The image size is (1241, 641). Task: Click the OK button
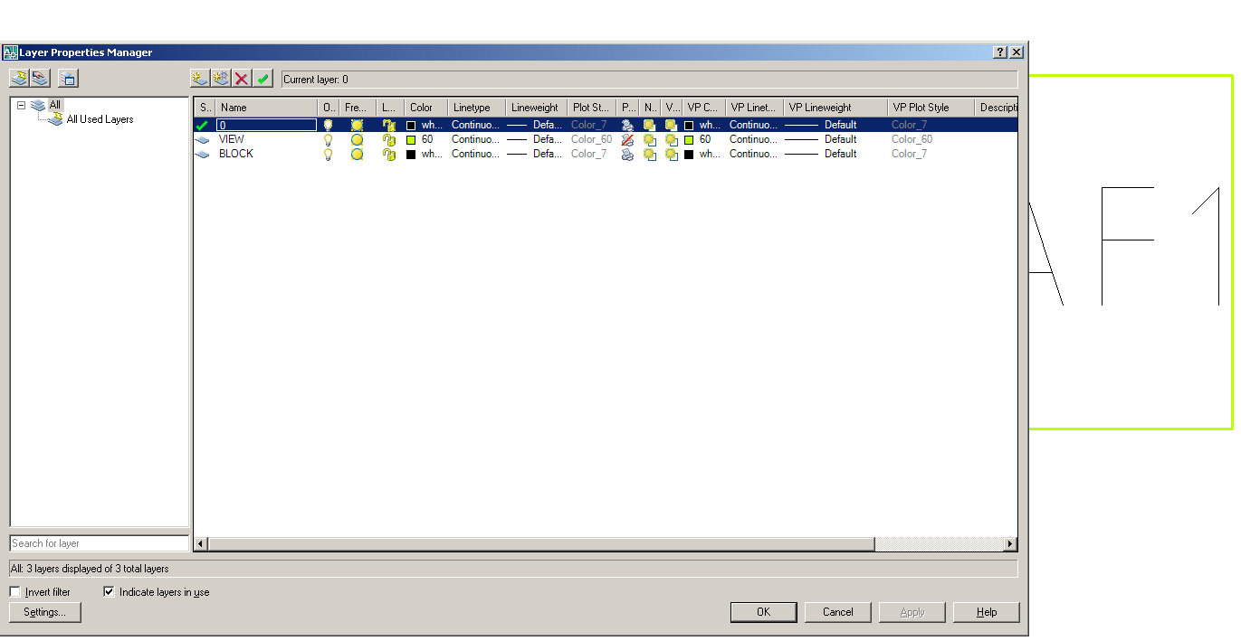pyautogui.click(x=764, y=612)
